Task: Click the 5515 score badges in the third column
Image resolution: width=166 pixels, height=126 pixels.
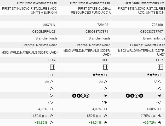Action: 135,96
